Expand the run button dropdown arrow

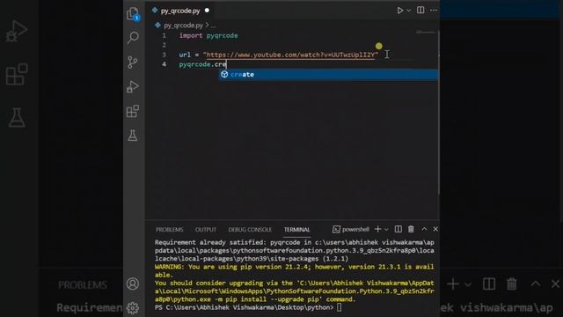coord(408,11)
